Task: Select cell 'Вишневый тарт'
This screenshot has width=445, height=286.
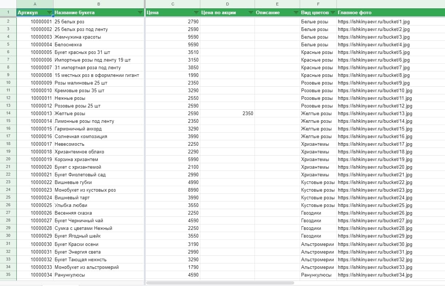Action: [x=99, y=198]
